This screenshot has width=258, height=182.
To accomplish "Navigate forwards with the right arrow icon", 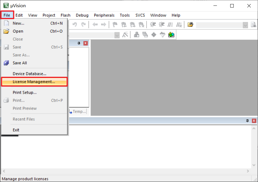I will tap(104, 25).
